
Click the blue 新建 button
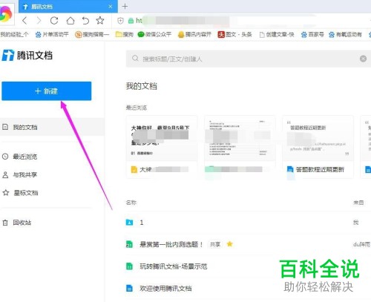(x=47, y=91)
